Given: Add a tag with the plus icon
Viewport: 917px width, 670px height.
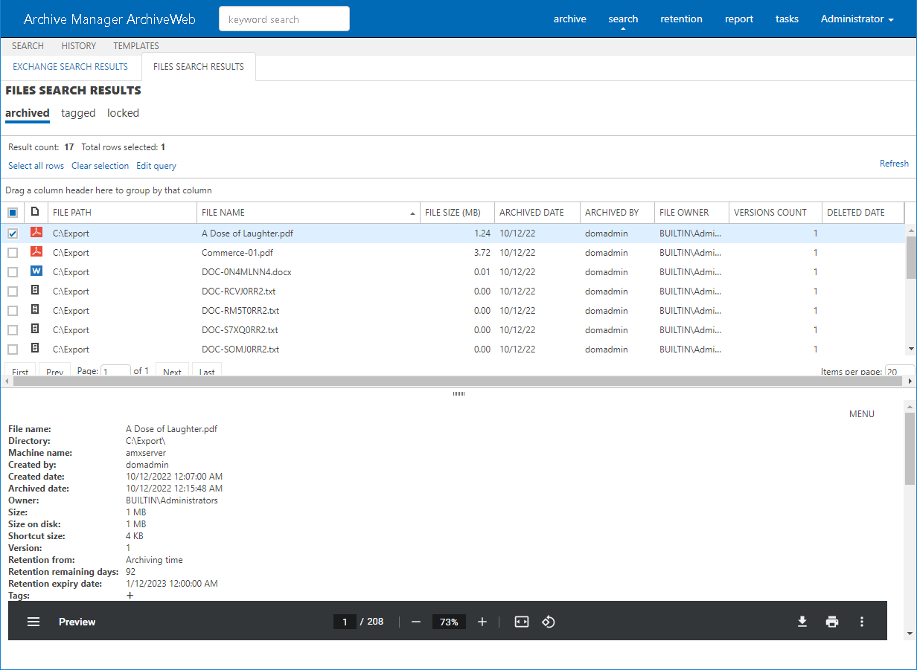Looking at the screenshot, I should coord(130,596).
